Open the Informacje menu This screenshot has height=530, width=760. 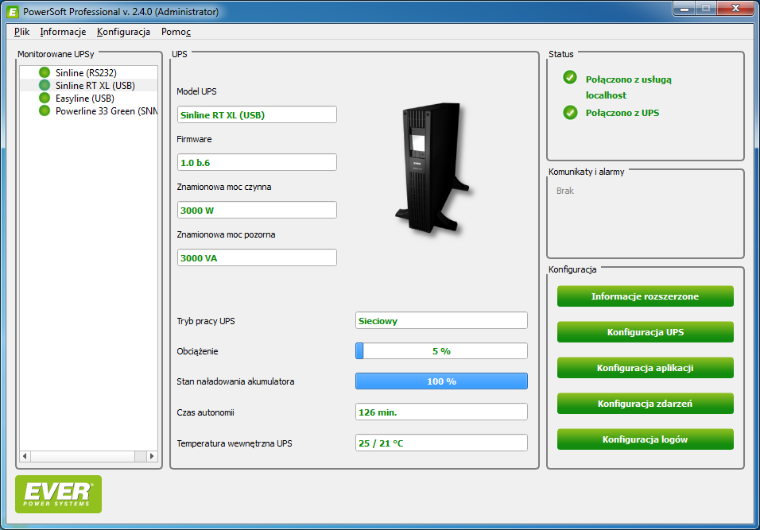pos(63,32)
